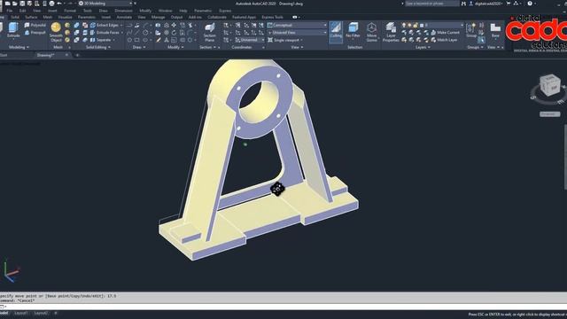Switch to the Collaborate ribbon tab
The width and height of the screenshot is (567, 319).
217,18
